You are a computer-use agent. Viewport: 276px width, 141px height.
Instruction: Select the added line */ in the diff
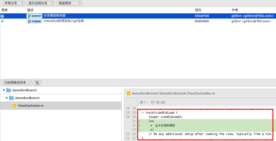coord(207,130)
